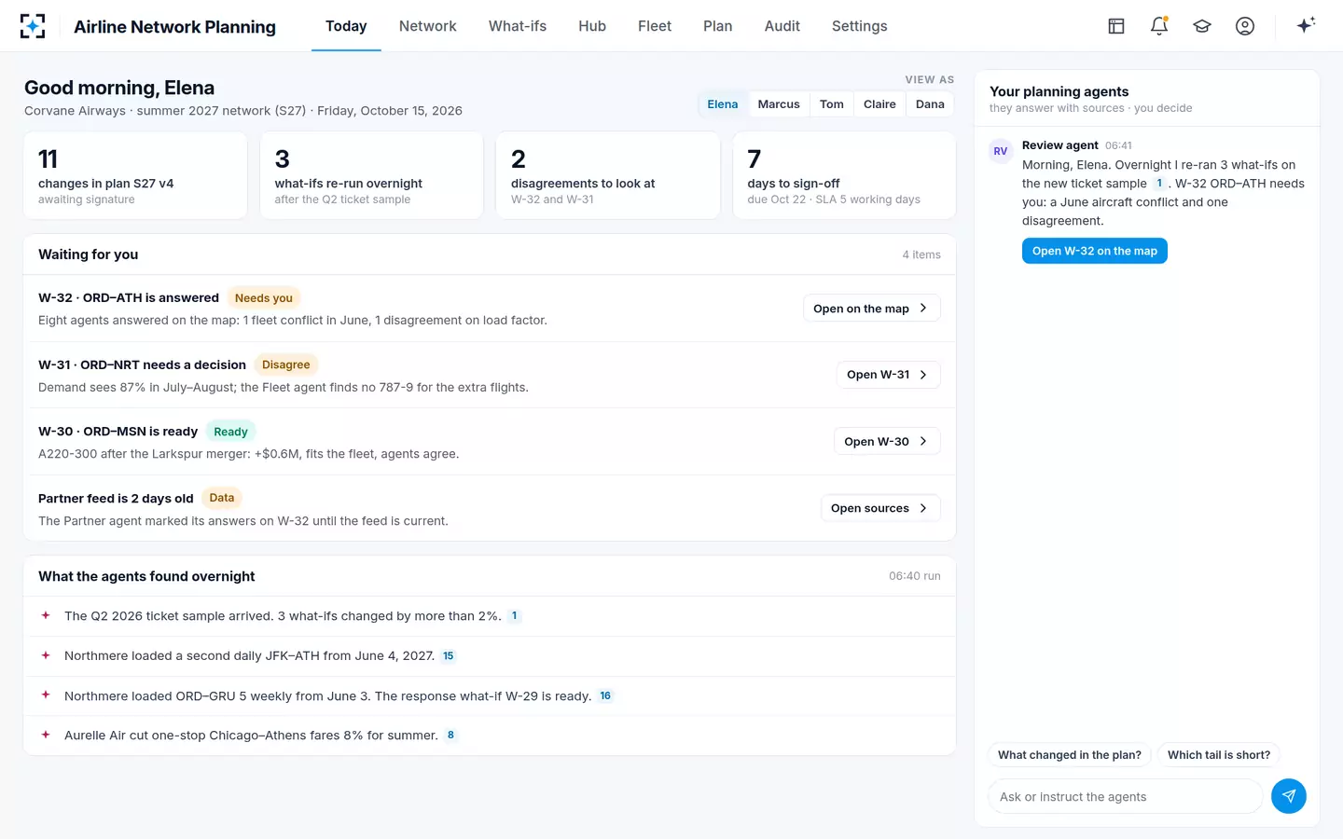Switch view to Marcus

[x=779, y=104]
